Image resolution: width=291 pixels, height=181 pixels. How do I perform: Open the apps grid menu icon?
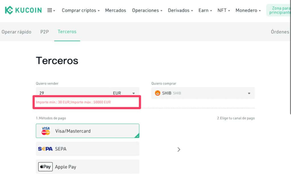tap(49, 10)
